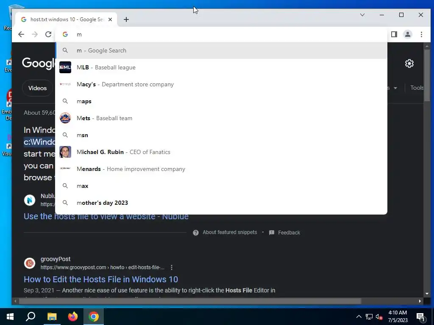Go back to the previous page

pyautogui.click(x=21, y=34)
